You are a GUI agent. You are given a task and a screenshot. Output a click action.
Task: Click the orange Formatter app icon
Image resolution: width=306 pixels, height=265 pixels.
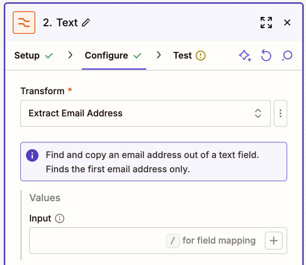[x=24, y=23]
